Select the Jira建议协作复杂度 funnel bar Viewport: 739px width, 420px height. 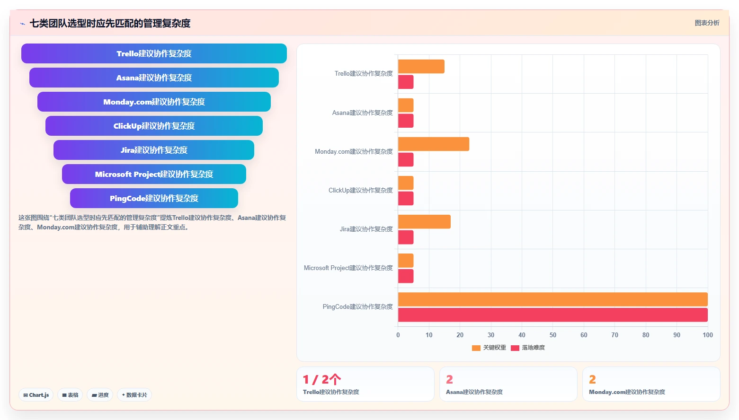tap(154, 150)
